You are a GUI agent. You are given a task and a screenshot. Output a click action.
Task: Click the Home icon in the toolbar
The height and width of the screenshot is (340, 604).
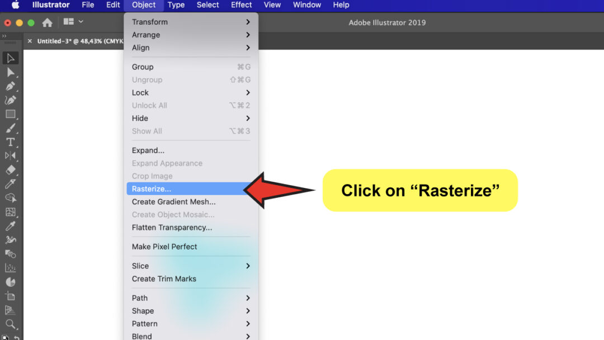click(x=48, y=23)
